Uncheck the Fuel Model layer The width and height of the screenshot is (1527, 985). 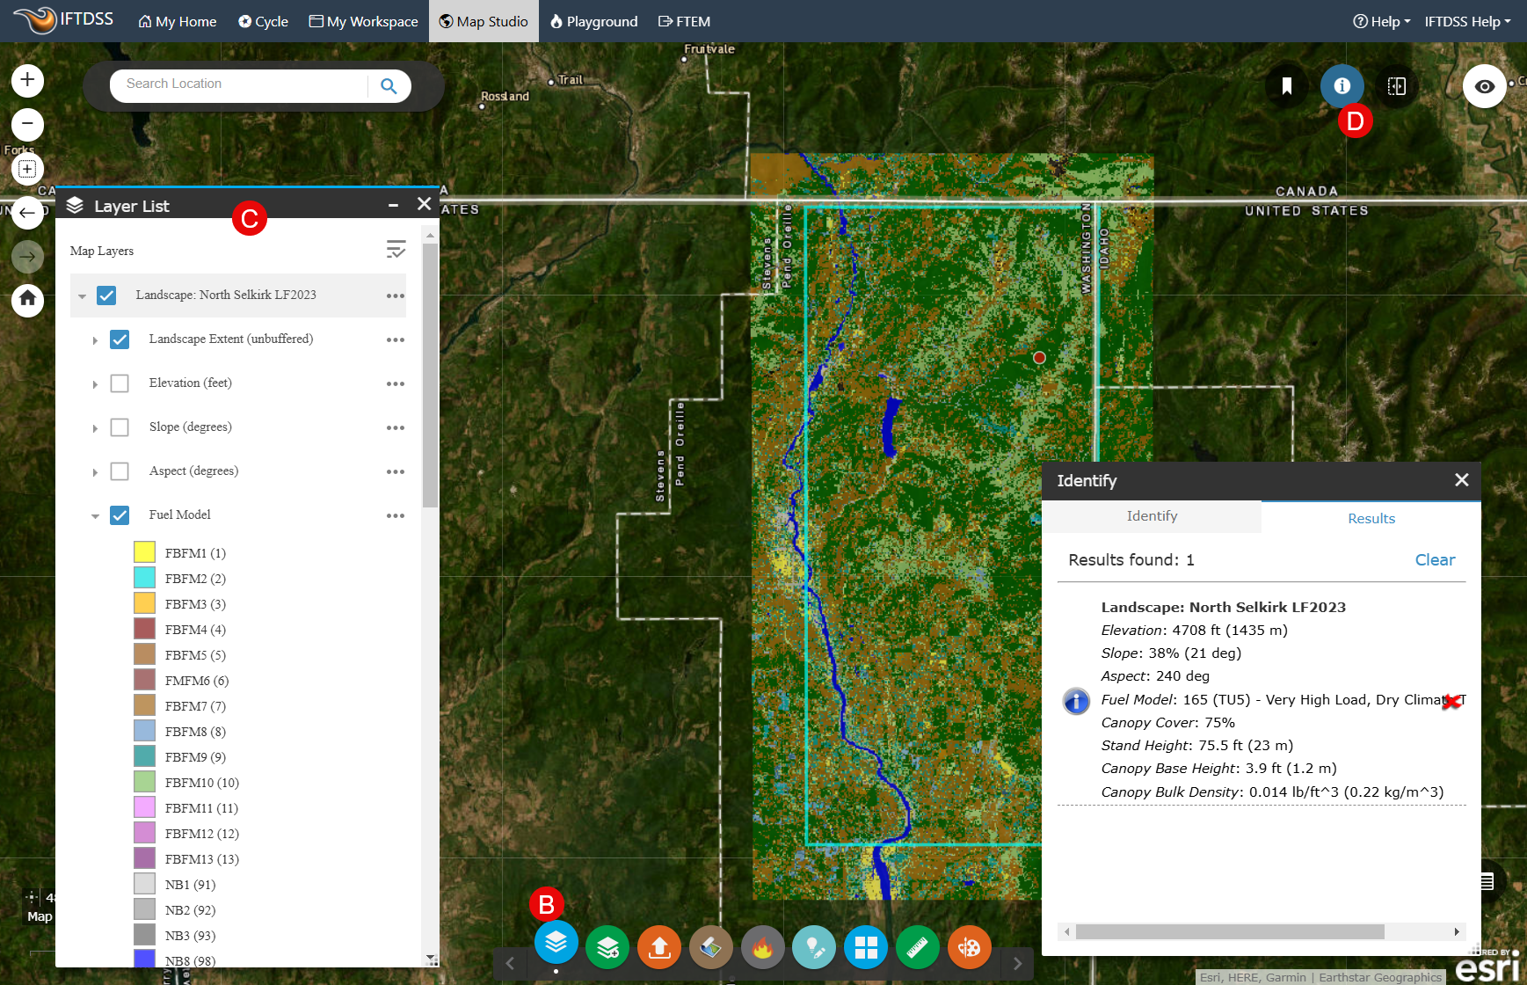pos(120,515)
